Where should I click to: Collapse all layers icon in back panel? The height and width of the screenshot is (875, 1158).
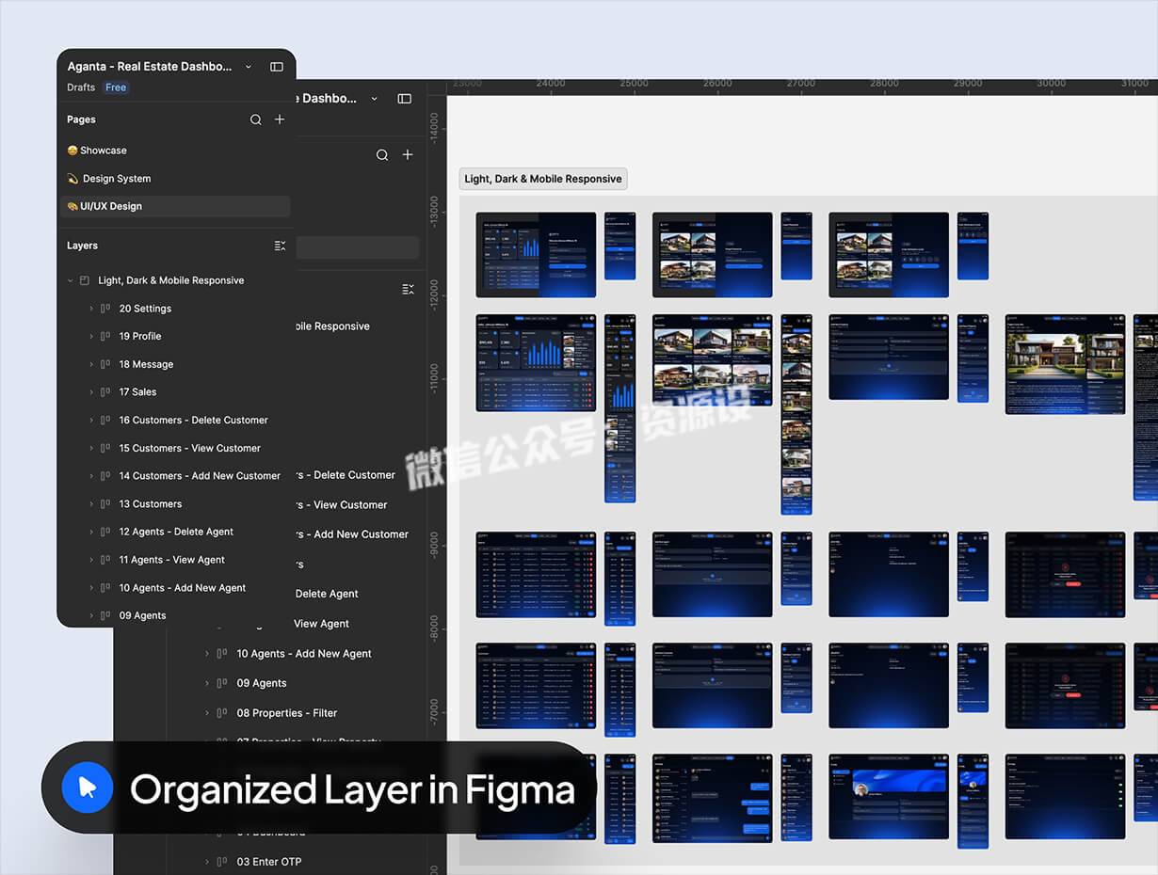click(408, 290)
